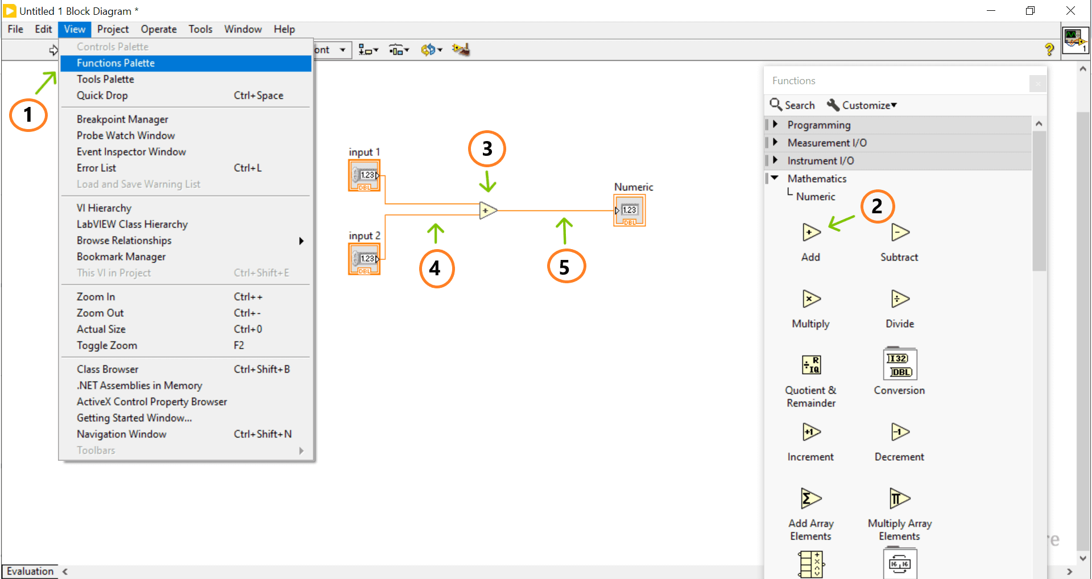1092x579 pixels.
Task: Expand the Programming palette category
Action: (x=775, y=125)
